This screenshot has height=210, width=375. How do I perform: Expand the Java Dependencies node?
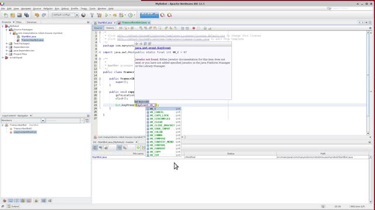coord(6,51)
